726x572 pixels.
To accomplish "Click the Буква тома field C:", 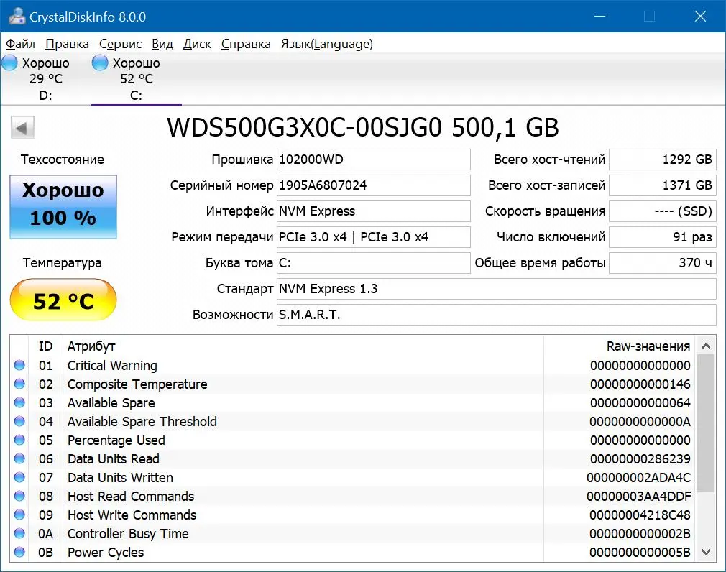I will 373,263.
